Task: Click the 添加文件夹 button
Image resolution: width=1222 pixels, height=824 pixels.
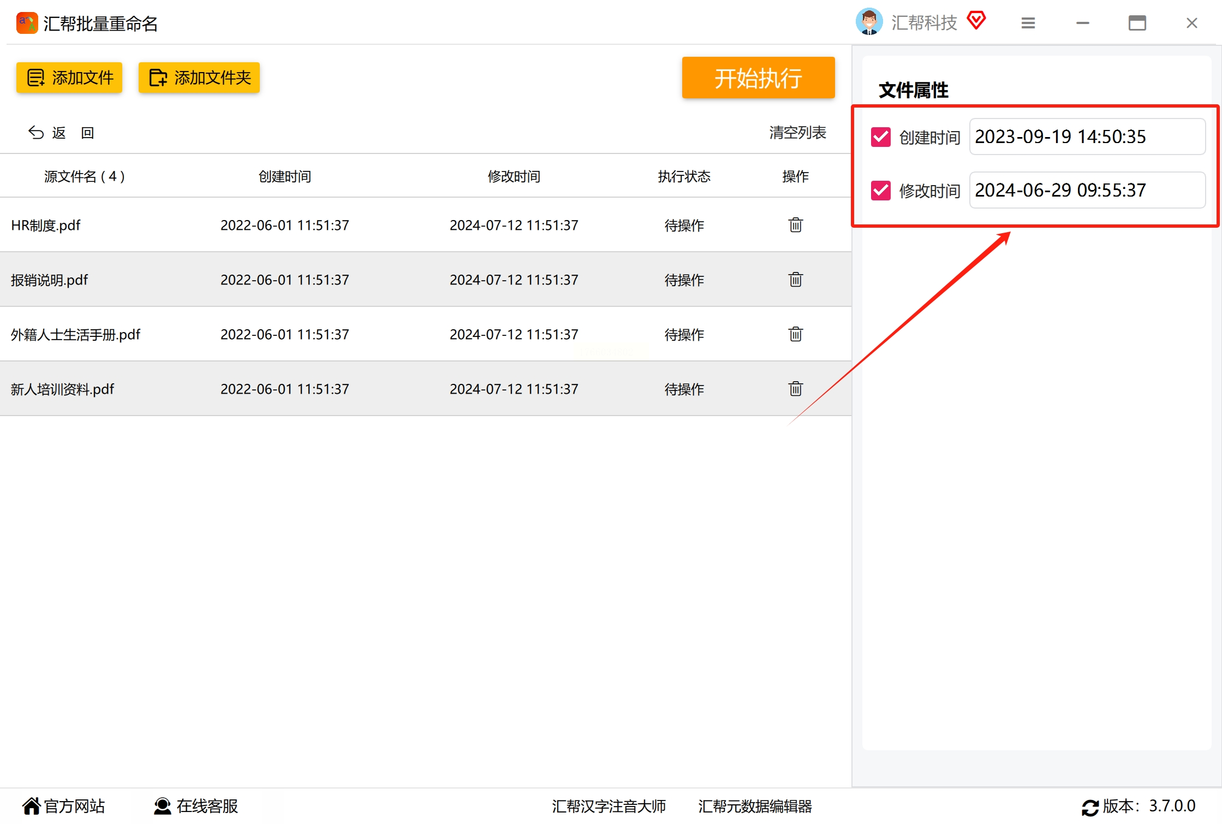Action: click(x=199, y=78)
